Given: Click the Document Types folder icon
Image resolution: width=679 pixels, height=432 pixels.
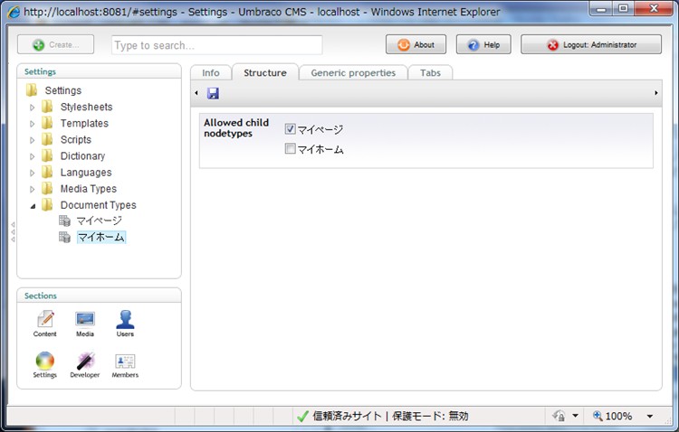Looking at the screenshot, I should coord(47,204).
